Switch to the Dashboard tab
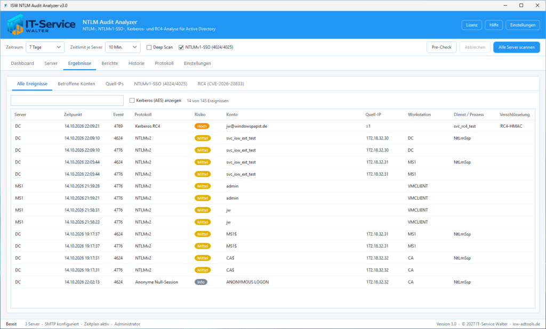Image resolution: width=546 pixels, height=329 pixels. point(22,63)
